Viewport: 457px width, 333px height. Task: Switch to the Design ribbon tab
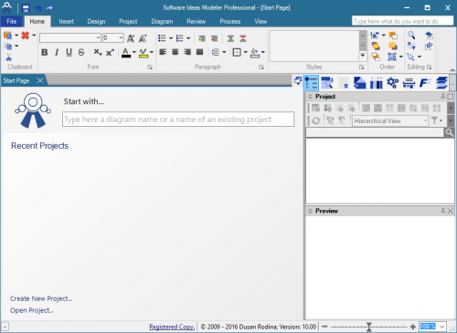point(96,22)
